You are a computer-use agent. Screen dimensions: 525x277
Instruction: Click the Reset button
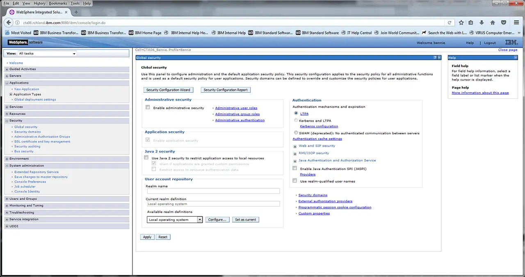tap(163, 237)
